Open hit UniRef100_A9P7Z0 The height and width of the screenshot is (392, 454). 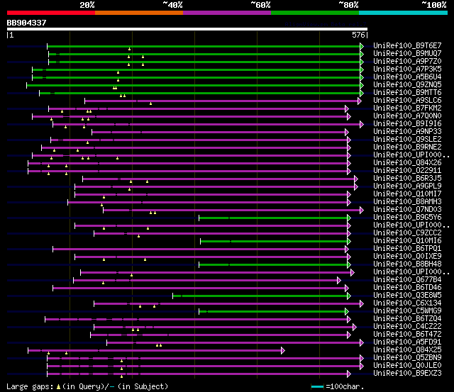click(x=407, y=62)
